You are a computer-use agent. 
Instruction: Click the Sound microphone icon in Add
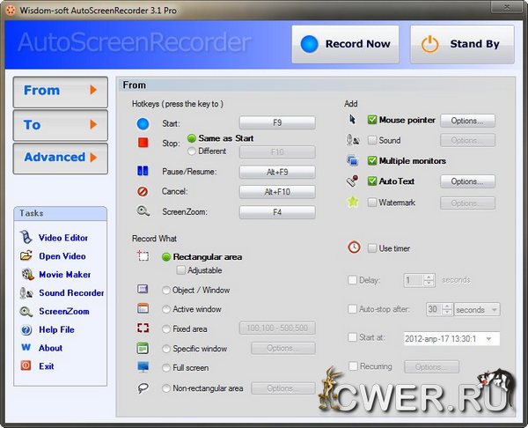click(353, 140)
